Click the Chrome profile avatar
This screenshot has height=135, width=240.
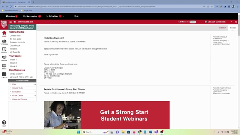tap(233, 7)
